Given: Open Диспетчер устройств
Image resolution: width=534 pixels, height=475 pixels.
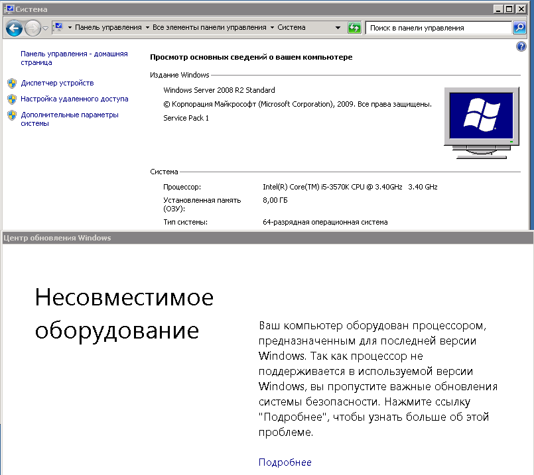Looking at the screenshot, I should click(57, 83).
